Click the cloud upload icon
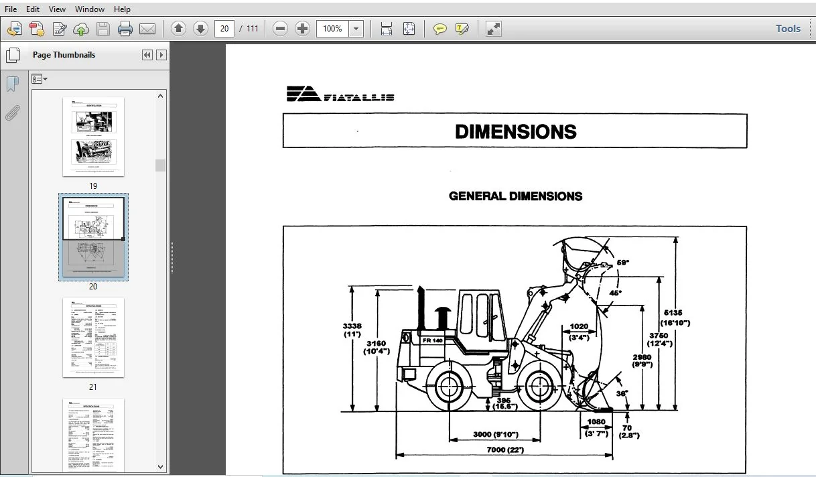The height and width of the screenshot is (477, 816). click(81, 29)
